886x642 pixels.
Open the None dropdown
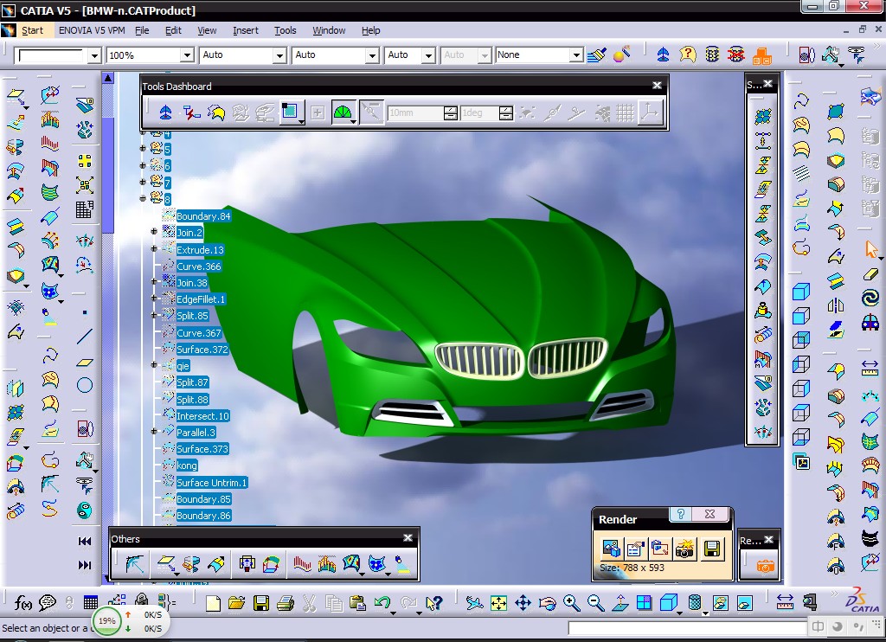(x=575, y=55)
